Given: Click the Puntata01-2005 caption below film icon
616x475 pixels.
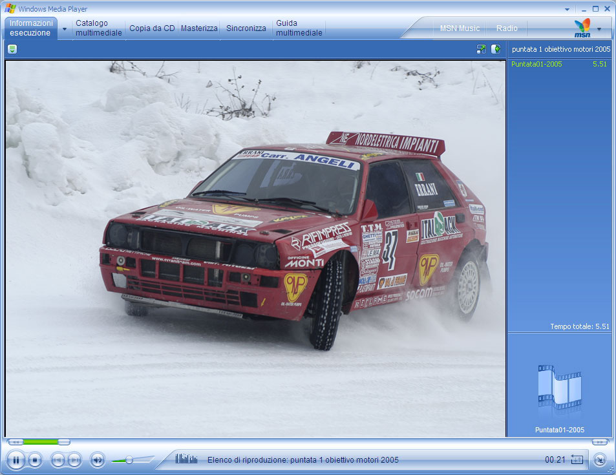Looking at the screenshot, I should pos(559,430).
